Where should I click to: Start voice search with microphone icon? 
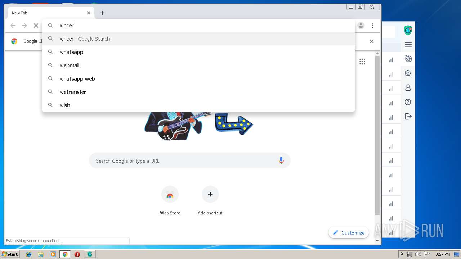pyautogui.click(x=281, y=161)
